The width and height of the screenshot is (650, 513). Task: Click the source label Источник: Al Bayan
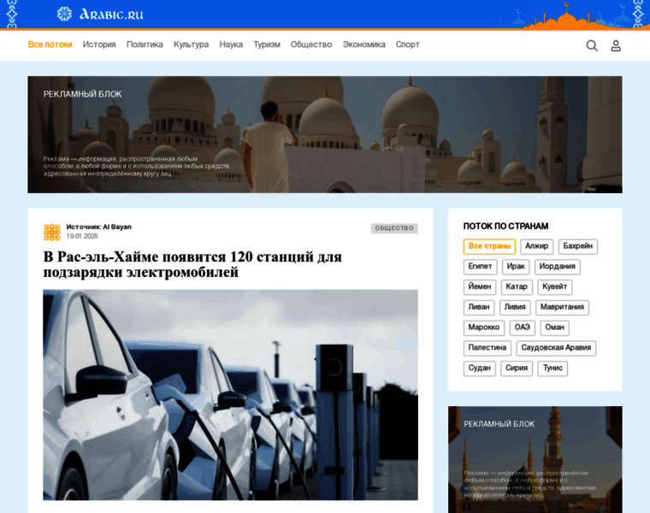pyautogui.click(x=98, y=227)
